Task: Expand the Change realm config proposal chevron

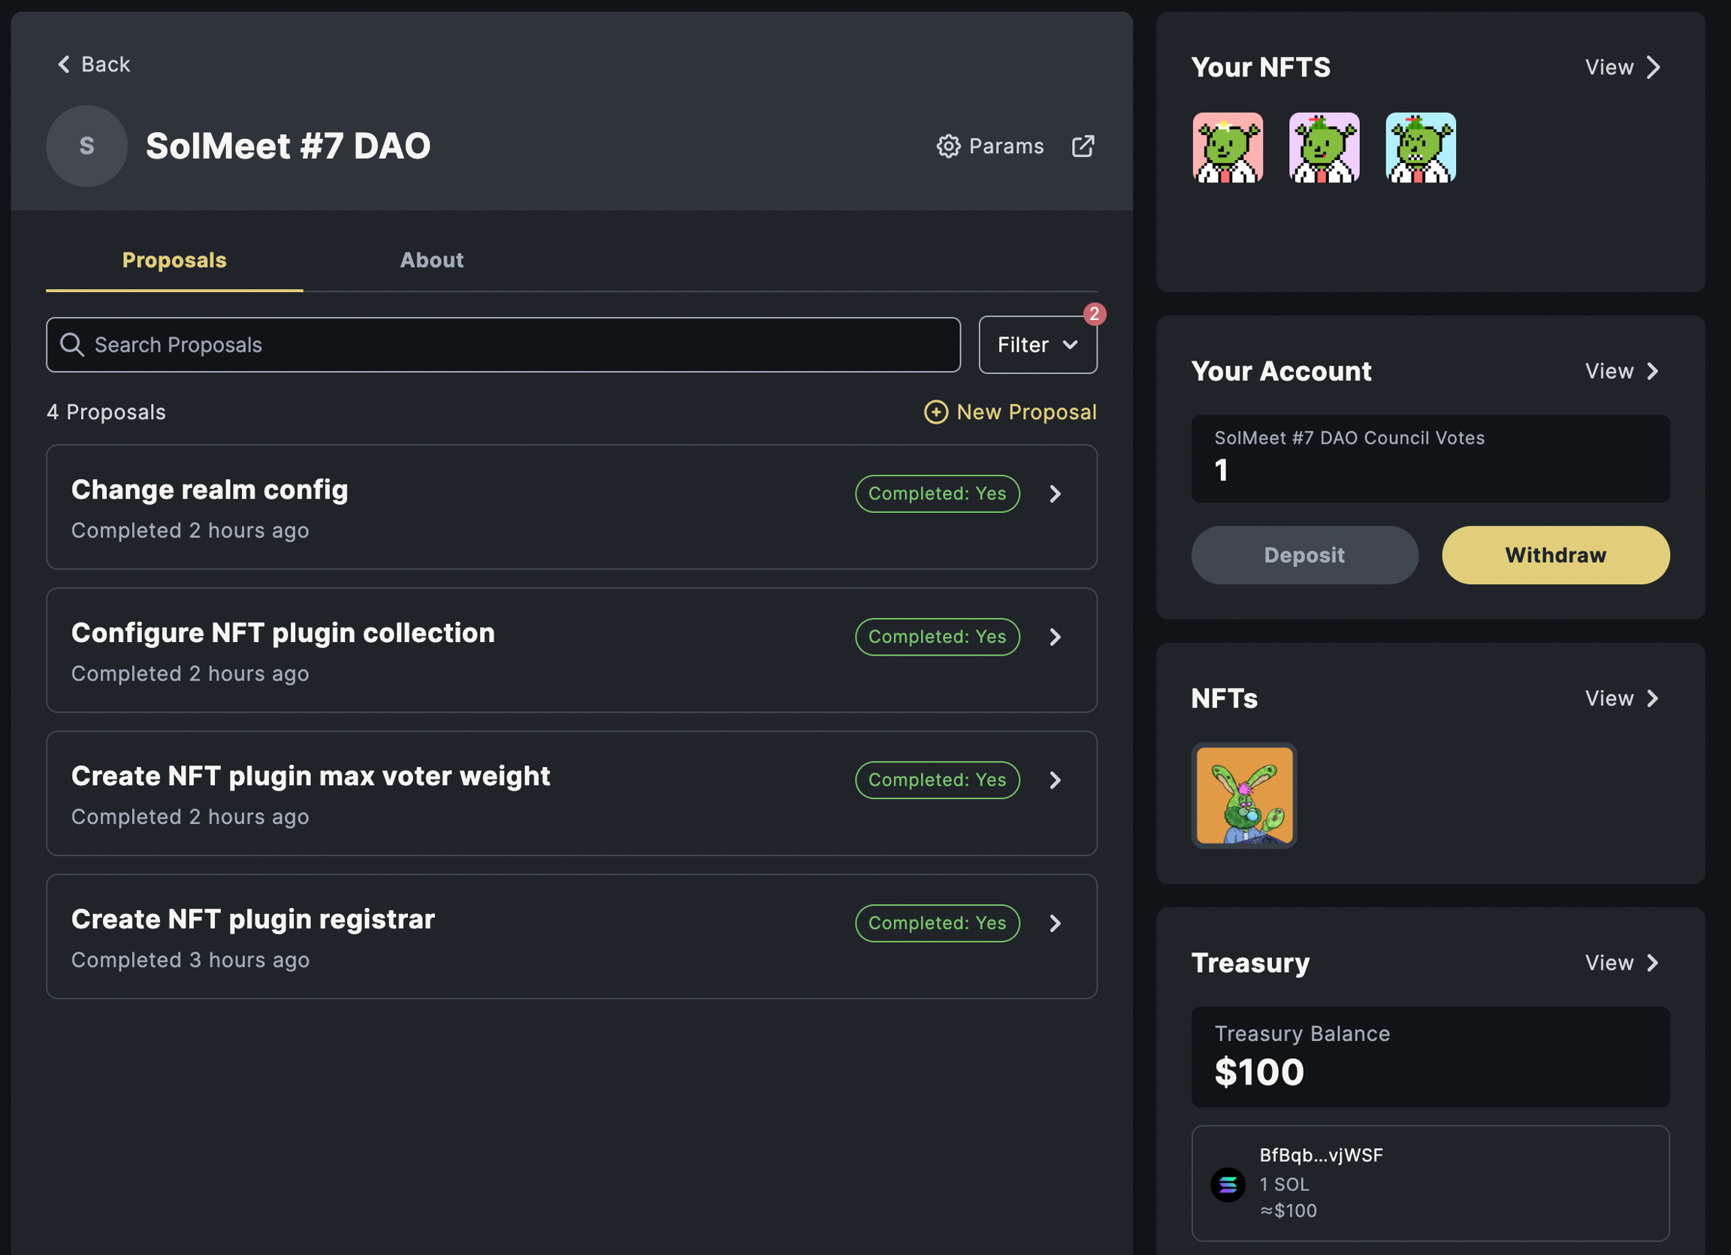Action: 1055,494
